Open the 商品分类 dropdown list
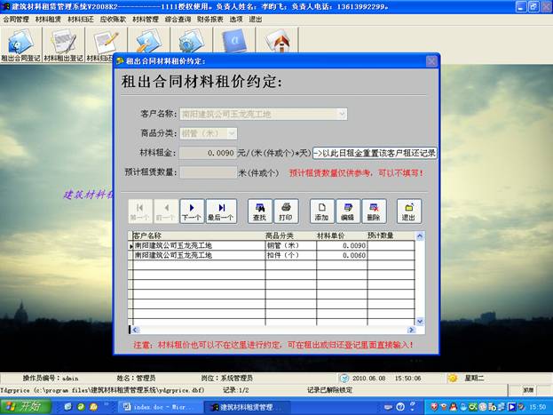Image resolution: width=553 pixels, height=415 pixels. (x=232, y=133)
